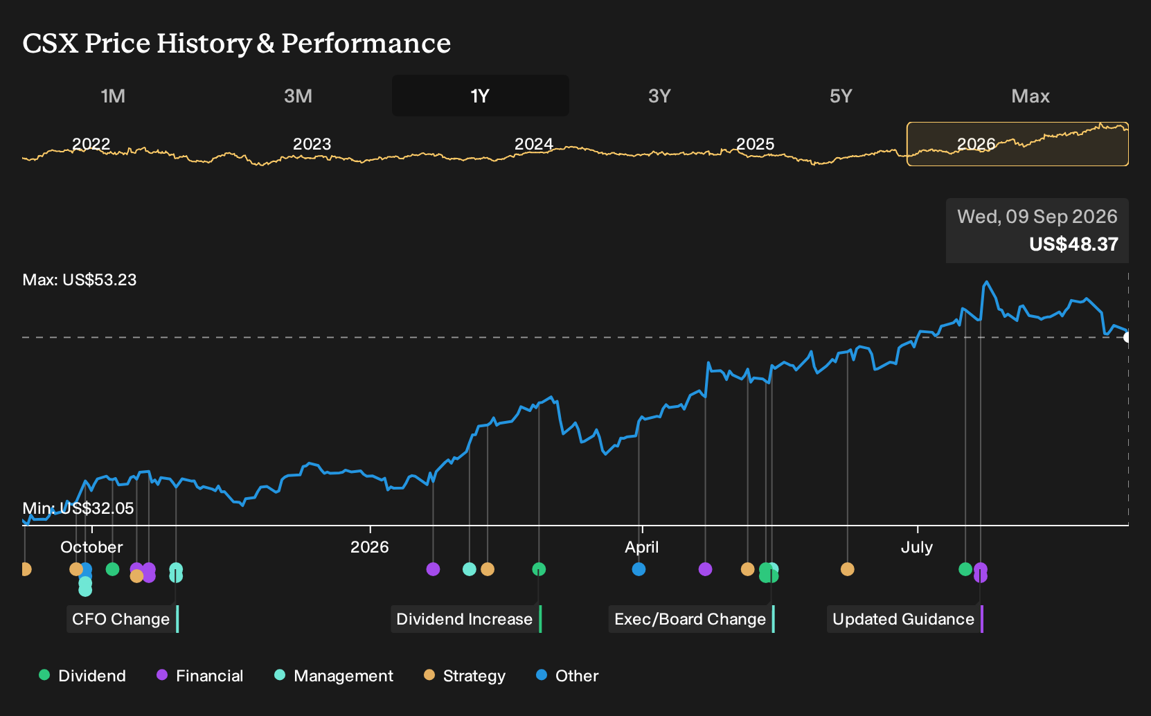This screenshot has height=716, width=1151.
Task: Select the teal Management dot between the purple 2026 dot and the orange dot
Action: click(469, 569)
